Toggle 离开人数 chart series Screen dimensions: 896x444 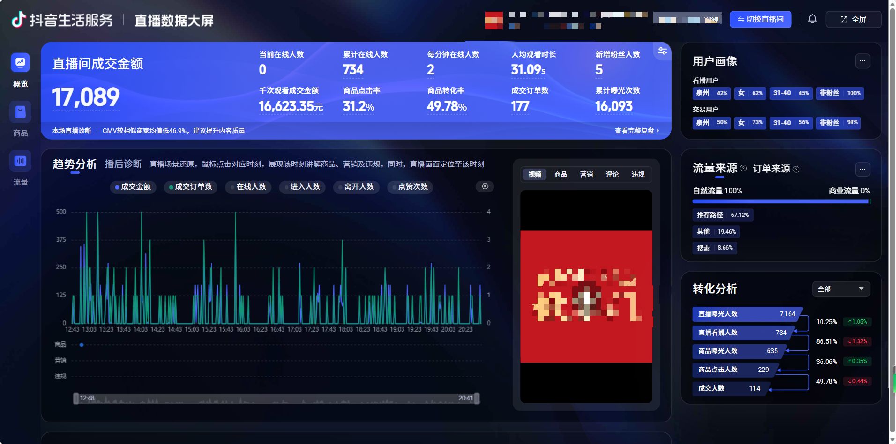pyautogui.click(x=356, y=187)
